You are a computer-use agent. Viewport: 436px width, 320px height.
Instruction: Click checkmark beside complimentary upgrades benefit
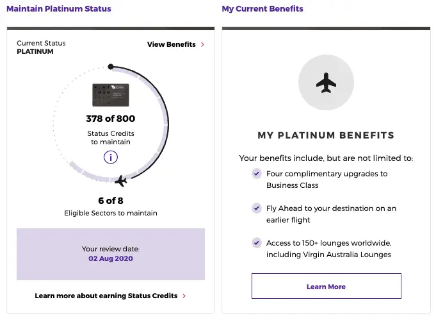click(x=257, y=174)
